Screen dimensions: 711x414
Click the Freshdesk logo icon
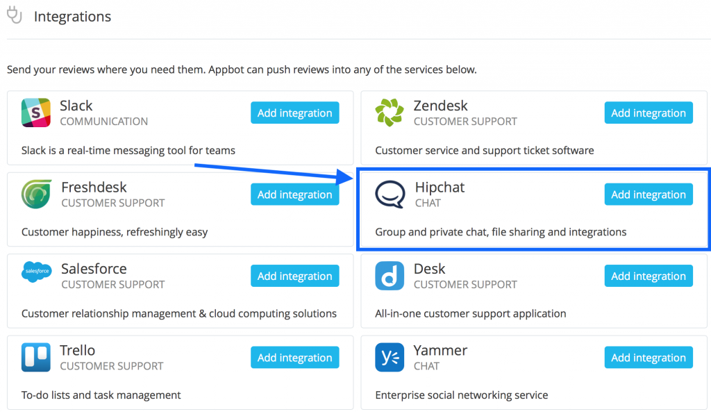click(36, 194)
